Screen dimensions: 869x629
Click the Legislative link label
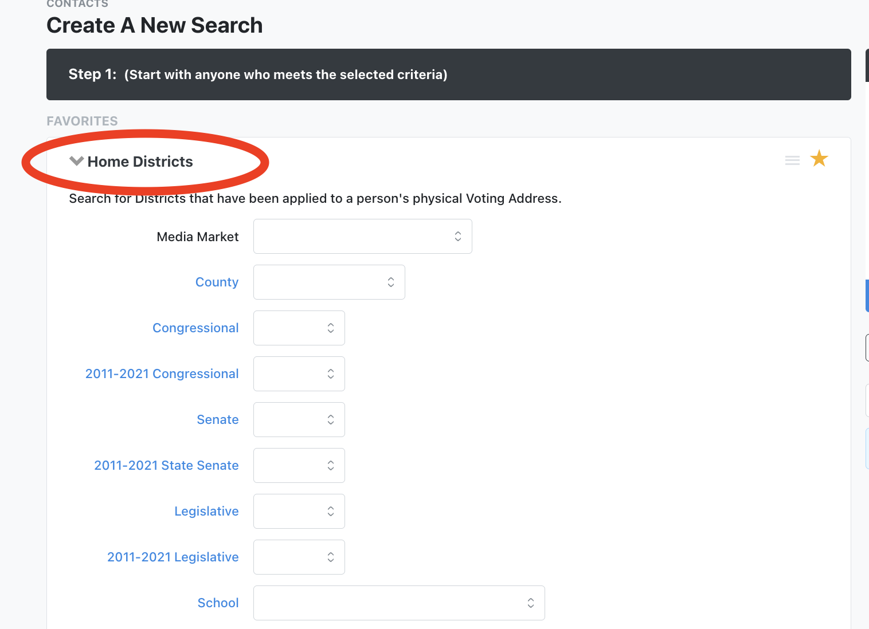click(x=206, y=511)
